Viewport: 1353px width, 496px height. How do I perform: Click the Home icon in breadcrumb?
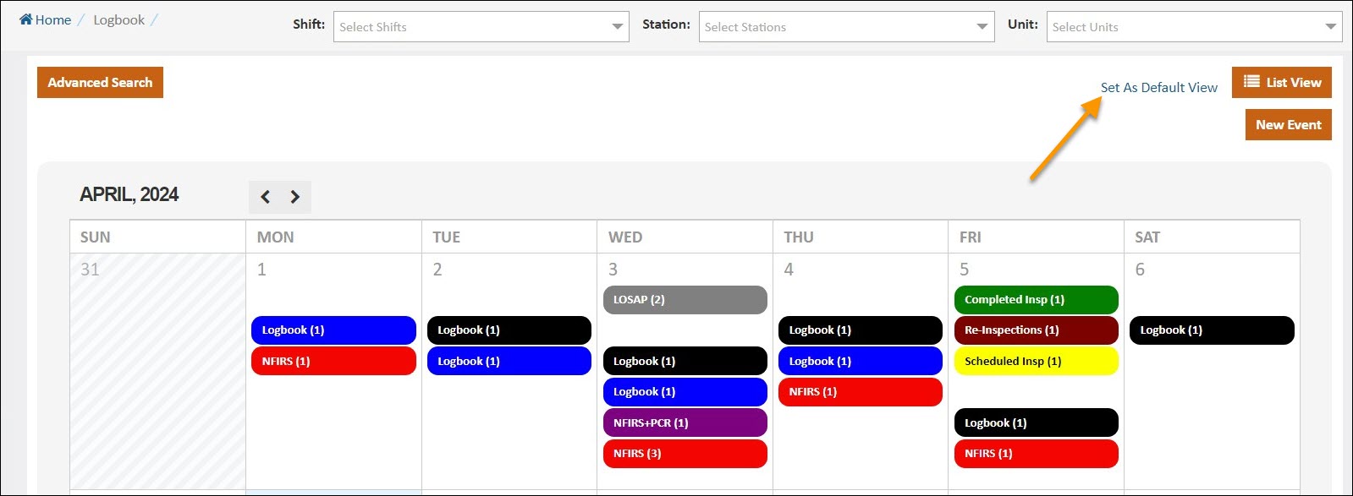(26, 19)
